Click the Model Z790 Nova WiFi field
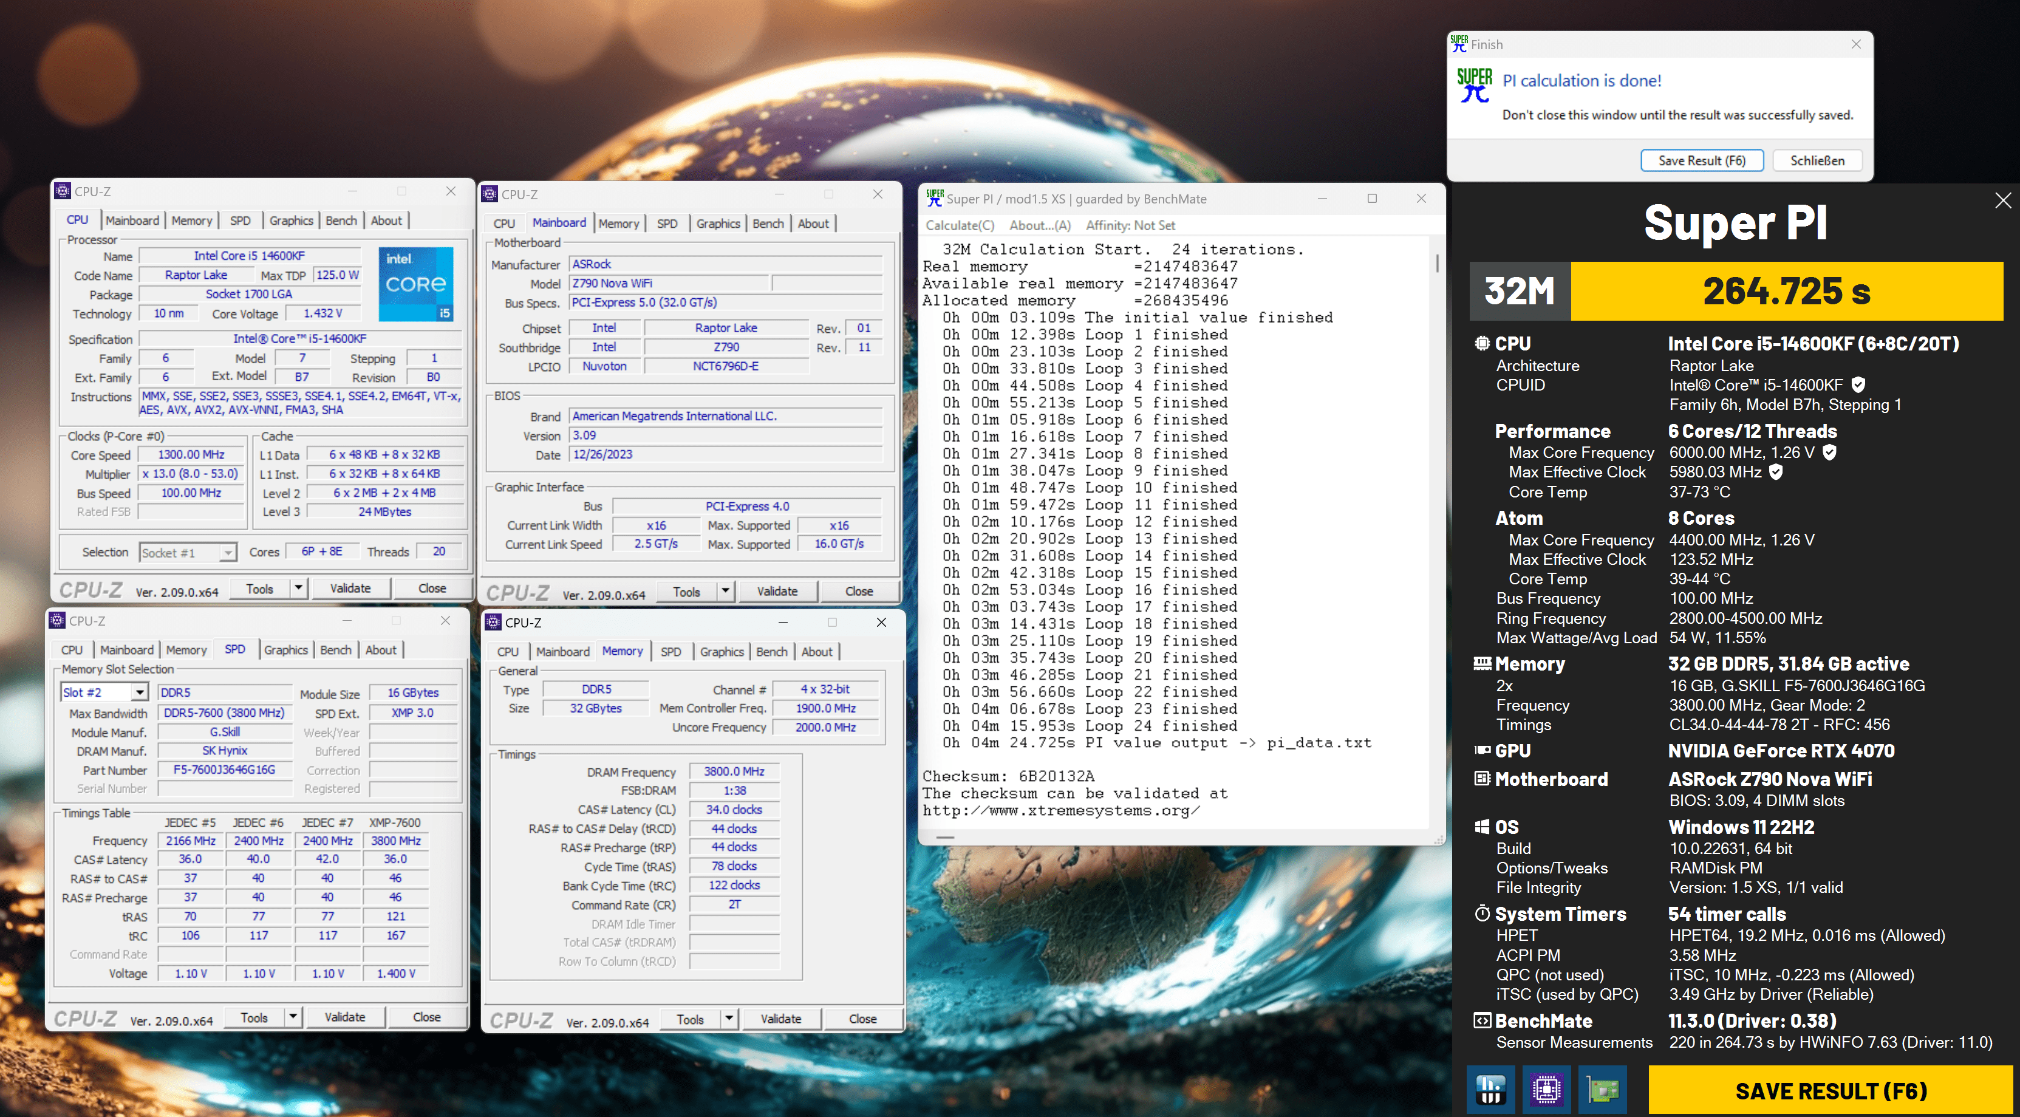2020x1117 pixels. pos(670,283)
